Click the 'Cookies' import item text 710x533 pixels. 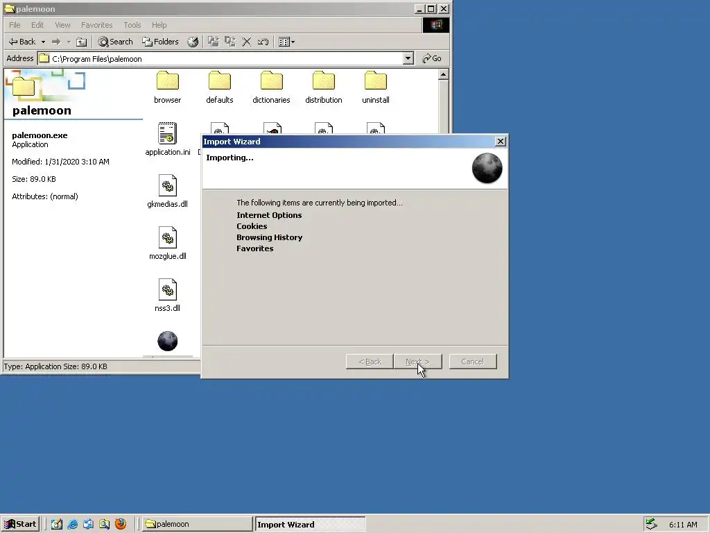point(252,226)
